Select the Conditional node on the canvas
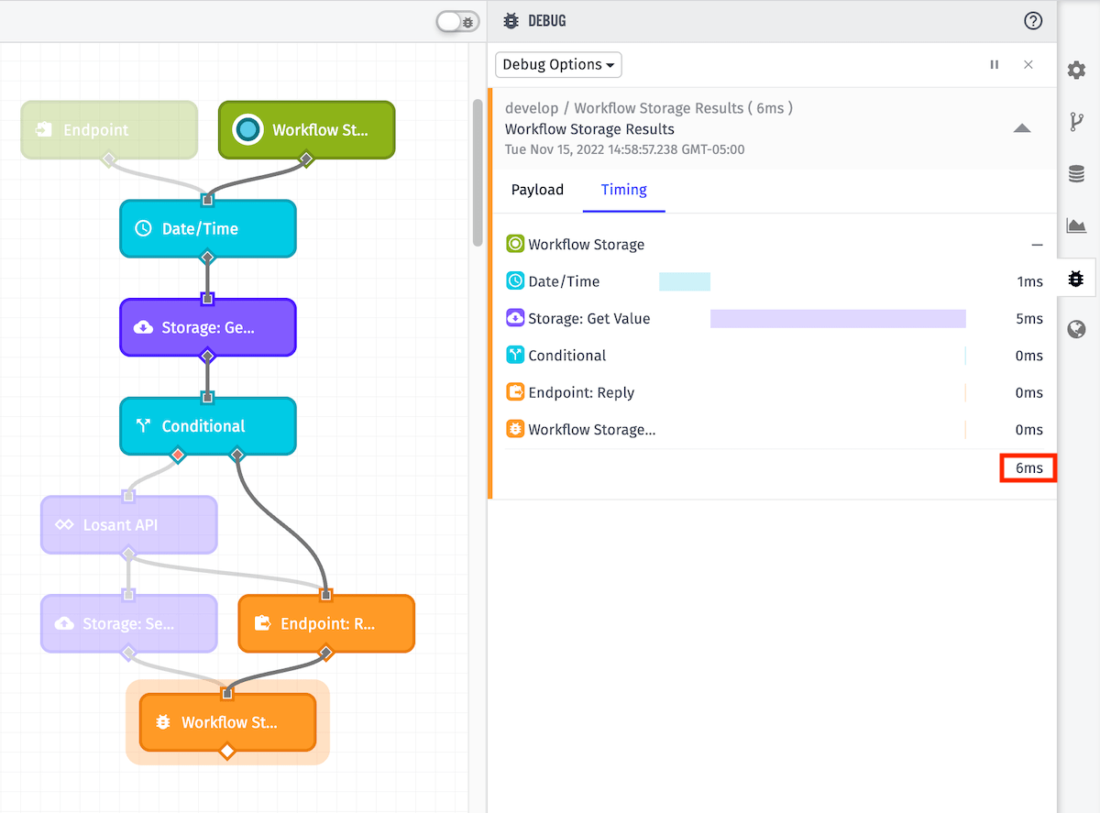This screenshot has height=813, width=1100. pyautogui.click(x=207, y=425)
